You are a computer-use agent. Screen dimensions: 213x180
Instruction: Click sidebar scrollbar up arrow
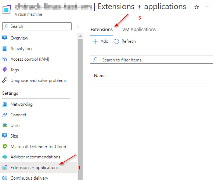point(80,36)
